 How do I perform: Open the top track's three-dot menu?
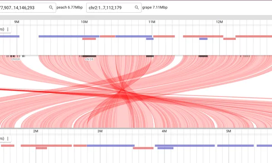click(x=8, y=29)
